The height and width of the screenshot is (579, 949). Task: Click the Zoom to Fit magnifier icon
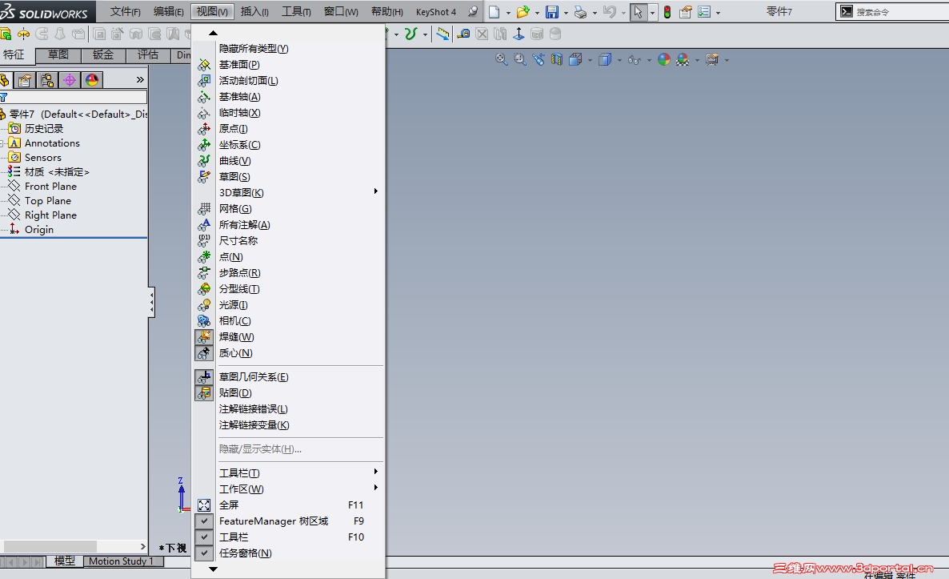click(x=500, y=59)
